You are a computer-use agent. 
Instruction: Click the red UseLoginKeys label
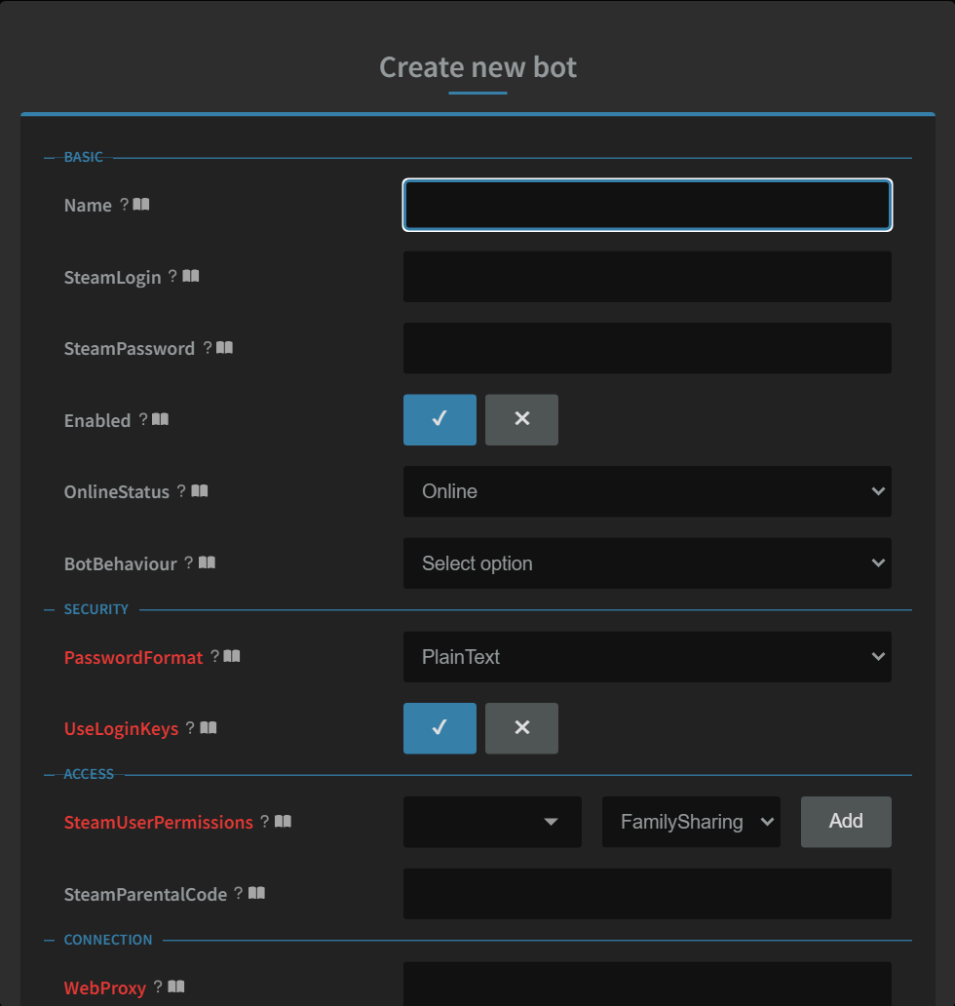click(x=121, y=729)
